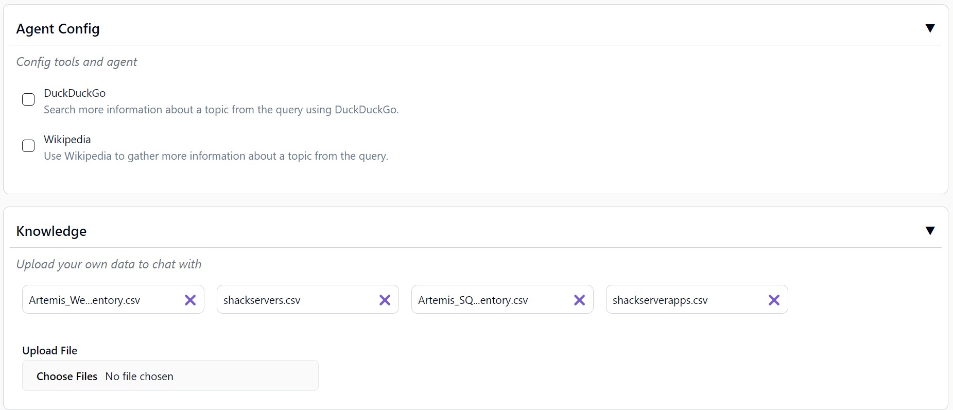Select the shackserverapps.csv file name
The width and height of the screenshot is (953, 410).
click(660, 300)
